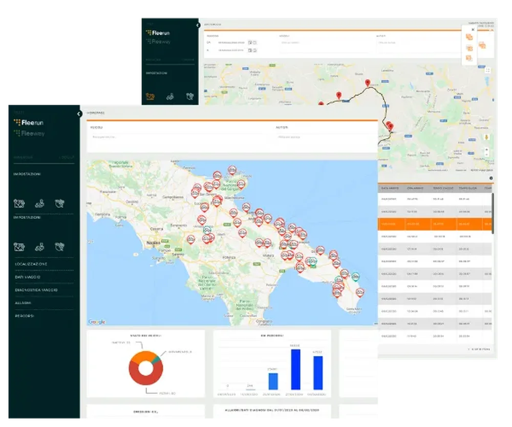Collapse the front window's sidebar with chevron

point(79,114)
